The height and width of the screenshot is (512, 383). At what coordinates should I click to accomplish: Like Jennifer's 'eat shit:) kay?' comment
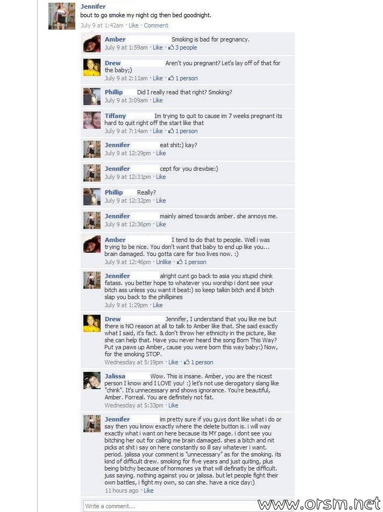[161, 153]
